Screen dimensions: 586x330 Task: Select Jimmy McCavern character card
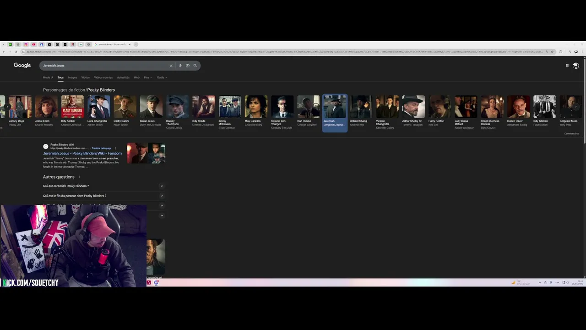[230, 112]
